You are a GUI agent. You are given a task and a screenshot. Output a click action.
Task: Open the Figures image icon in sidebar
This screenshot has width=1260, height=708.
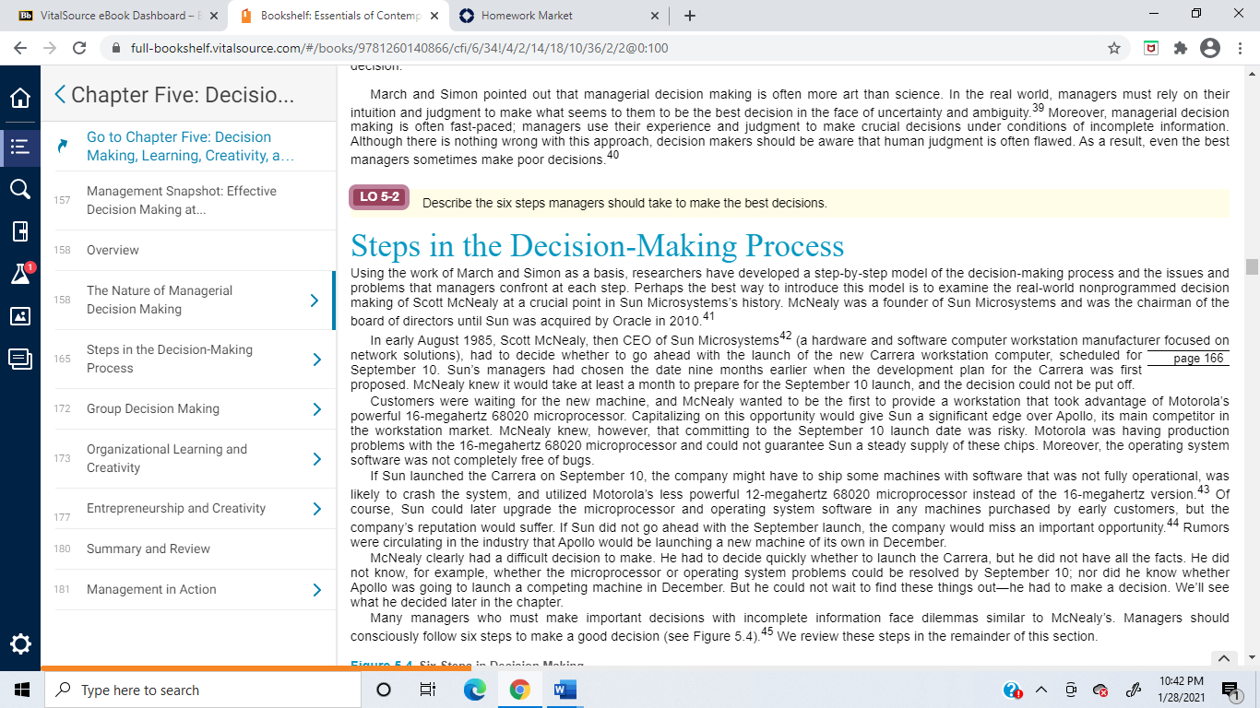tap(20, 316)
